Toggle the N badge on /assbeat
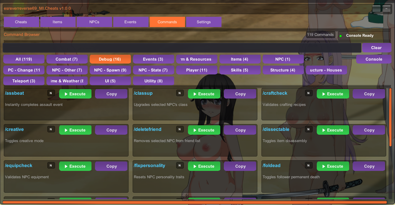Viewport: 395px width, 205px height. (x=51, y=93)
